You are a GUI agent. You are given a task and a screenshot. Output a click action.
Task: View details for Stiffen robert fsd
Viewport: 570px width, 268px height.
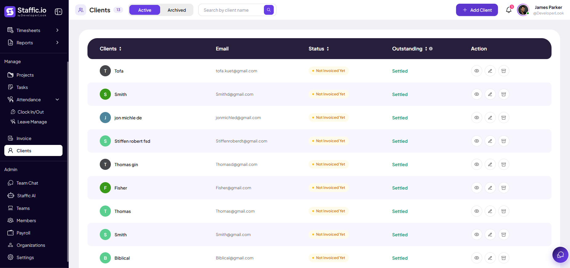tap(477, 141)
